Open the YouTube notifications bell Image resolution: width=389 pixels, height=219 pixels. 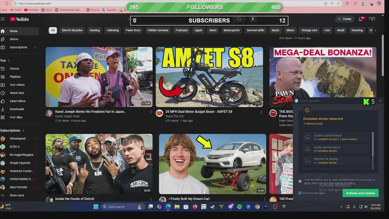tap(360, 19)
